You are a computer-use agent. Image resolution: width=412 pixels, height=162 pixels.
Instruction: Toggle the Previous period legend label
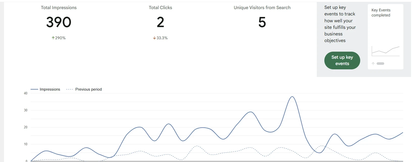(x=88, y=89)
